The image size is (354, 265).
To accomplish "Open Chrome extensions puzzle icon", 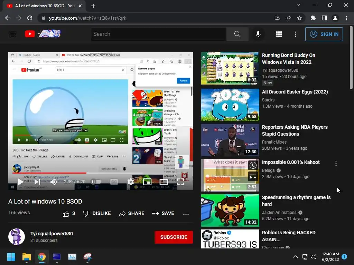I will coord(313,18).
